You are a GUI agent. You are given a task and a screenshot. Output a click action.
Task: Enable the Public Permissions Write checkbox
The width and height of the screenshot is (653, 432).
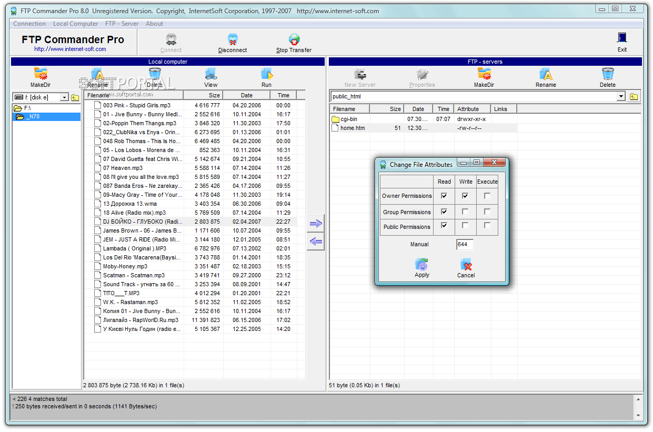[465, 226]
